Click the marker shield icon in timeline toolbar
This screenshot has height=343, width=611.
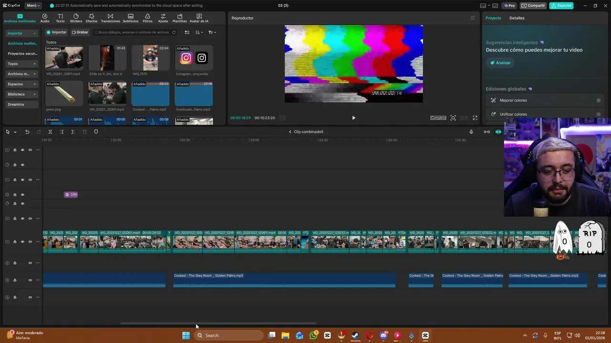click(x=96, y=132)
